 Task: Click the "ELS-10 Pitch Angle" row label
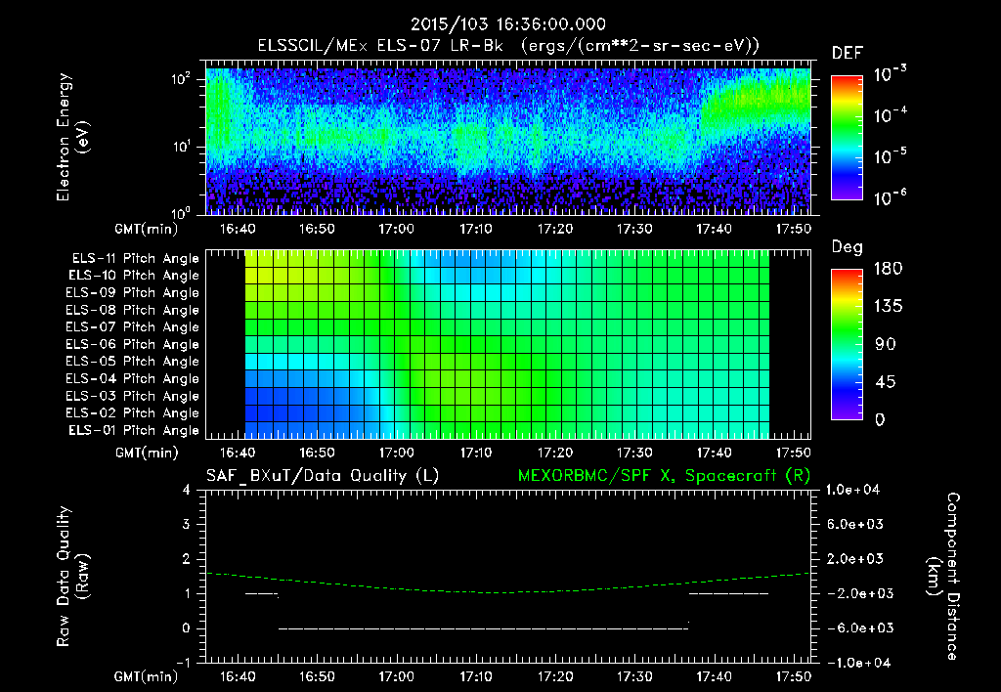point(133,276)
